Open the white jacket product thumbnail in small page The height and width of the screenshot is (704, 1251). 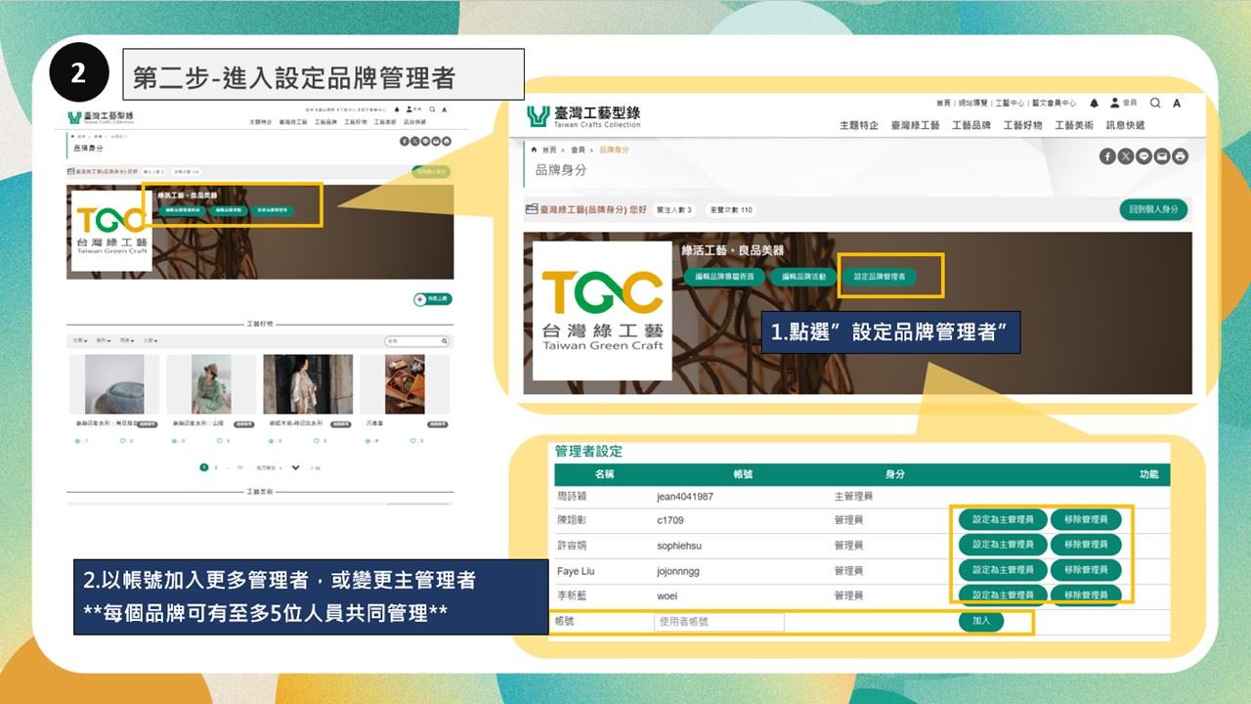308,384
